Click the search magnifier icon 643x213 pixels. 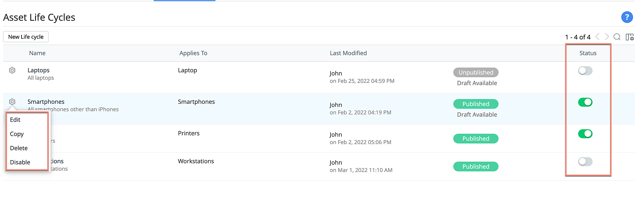617,37
